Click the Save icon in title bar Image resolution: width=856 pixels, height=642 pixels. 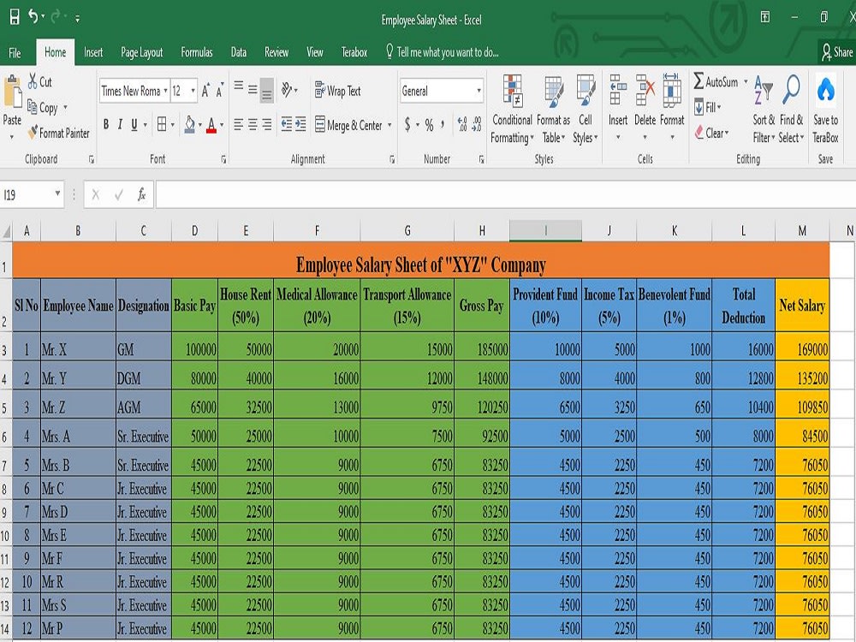(x=15, y=17)
